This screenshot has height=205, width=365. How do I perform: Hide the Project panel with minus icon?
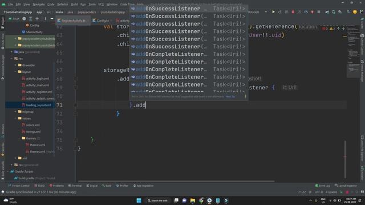[52, 19]
